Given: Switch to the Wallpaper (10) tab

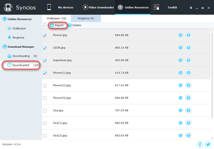Looking at the screenshot, I should pos(56,18).
